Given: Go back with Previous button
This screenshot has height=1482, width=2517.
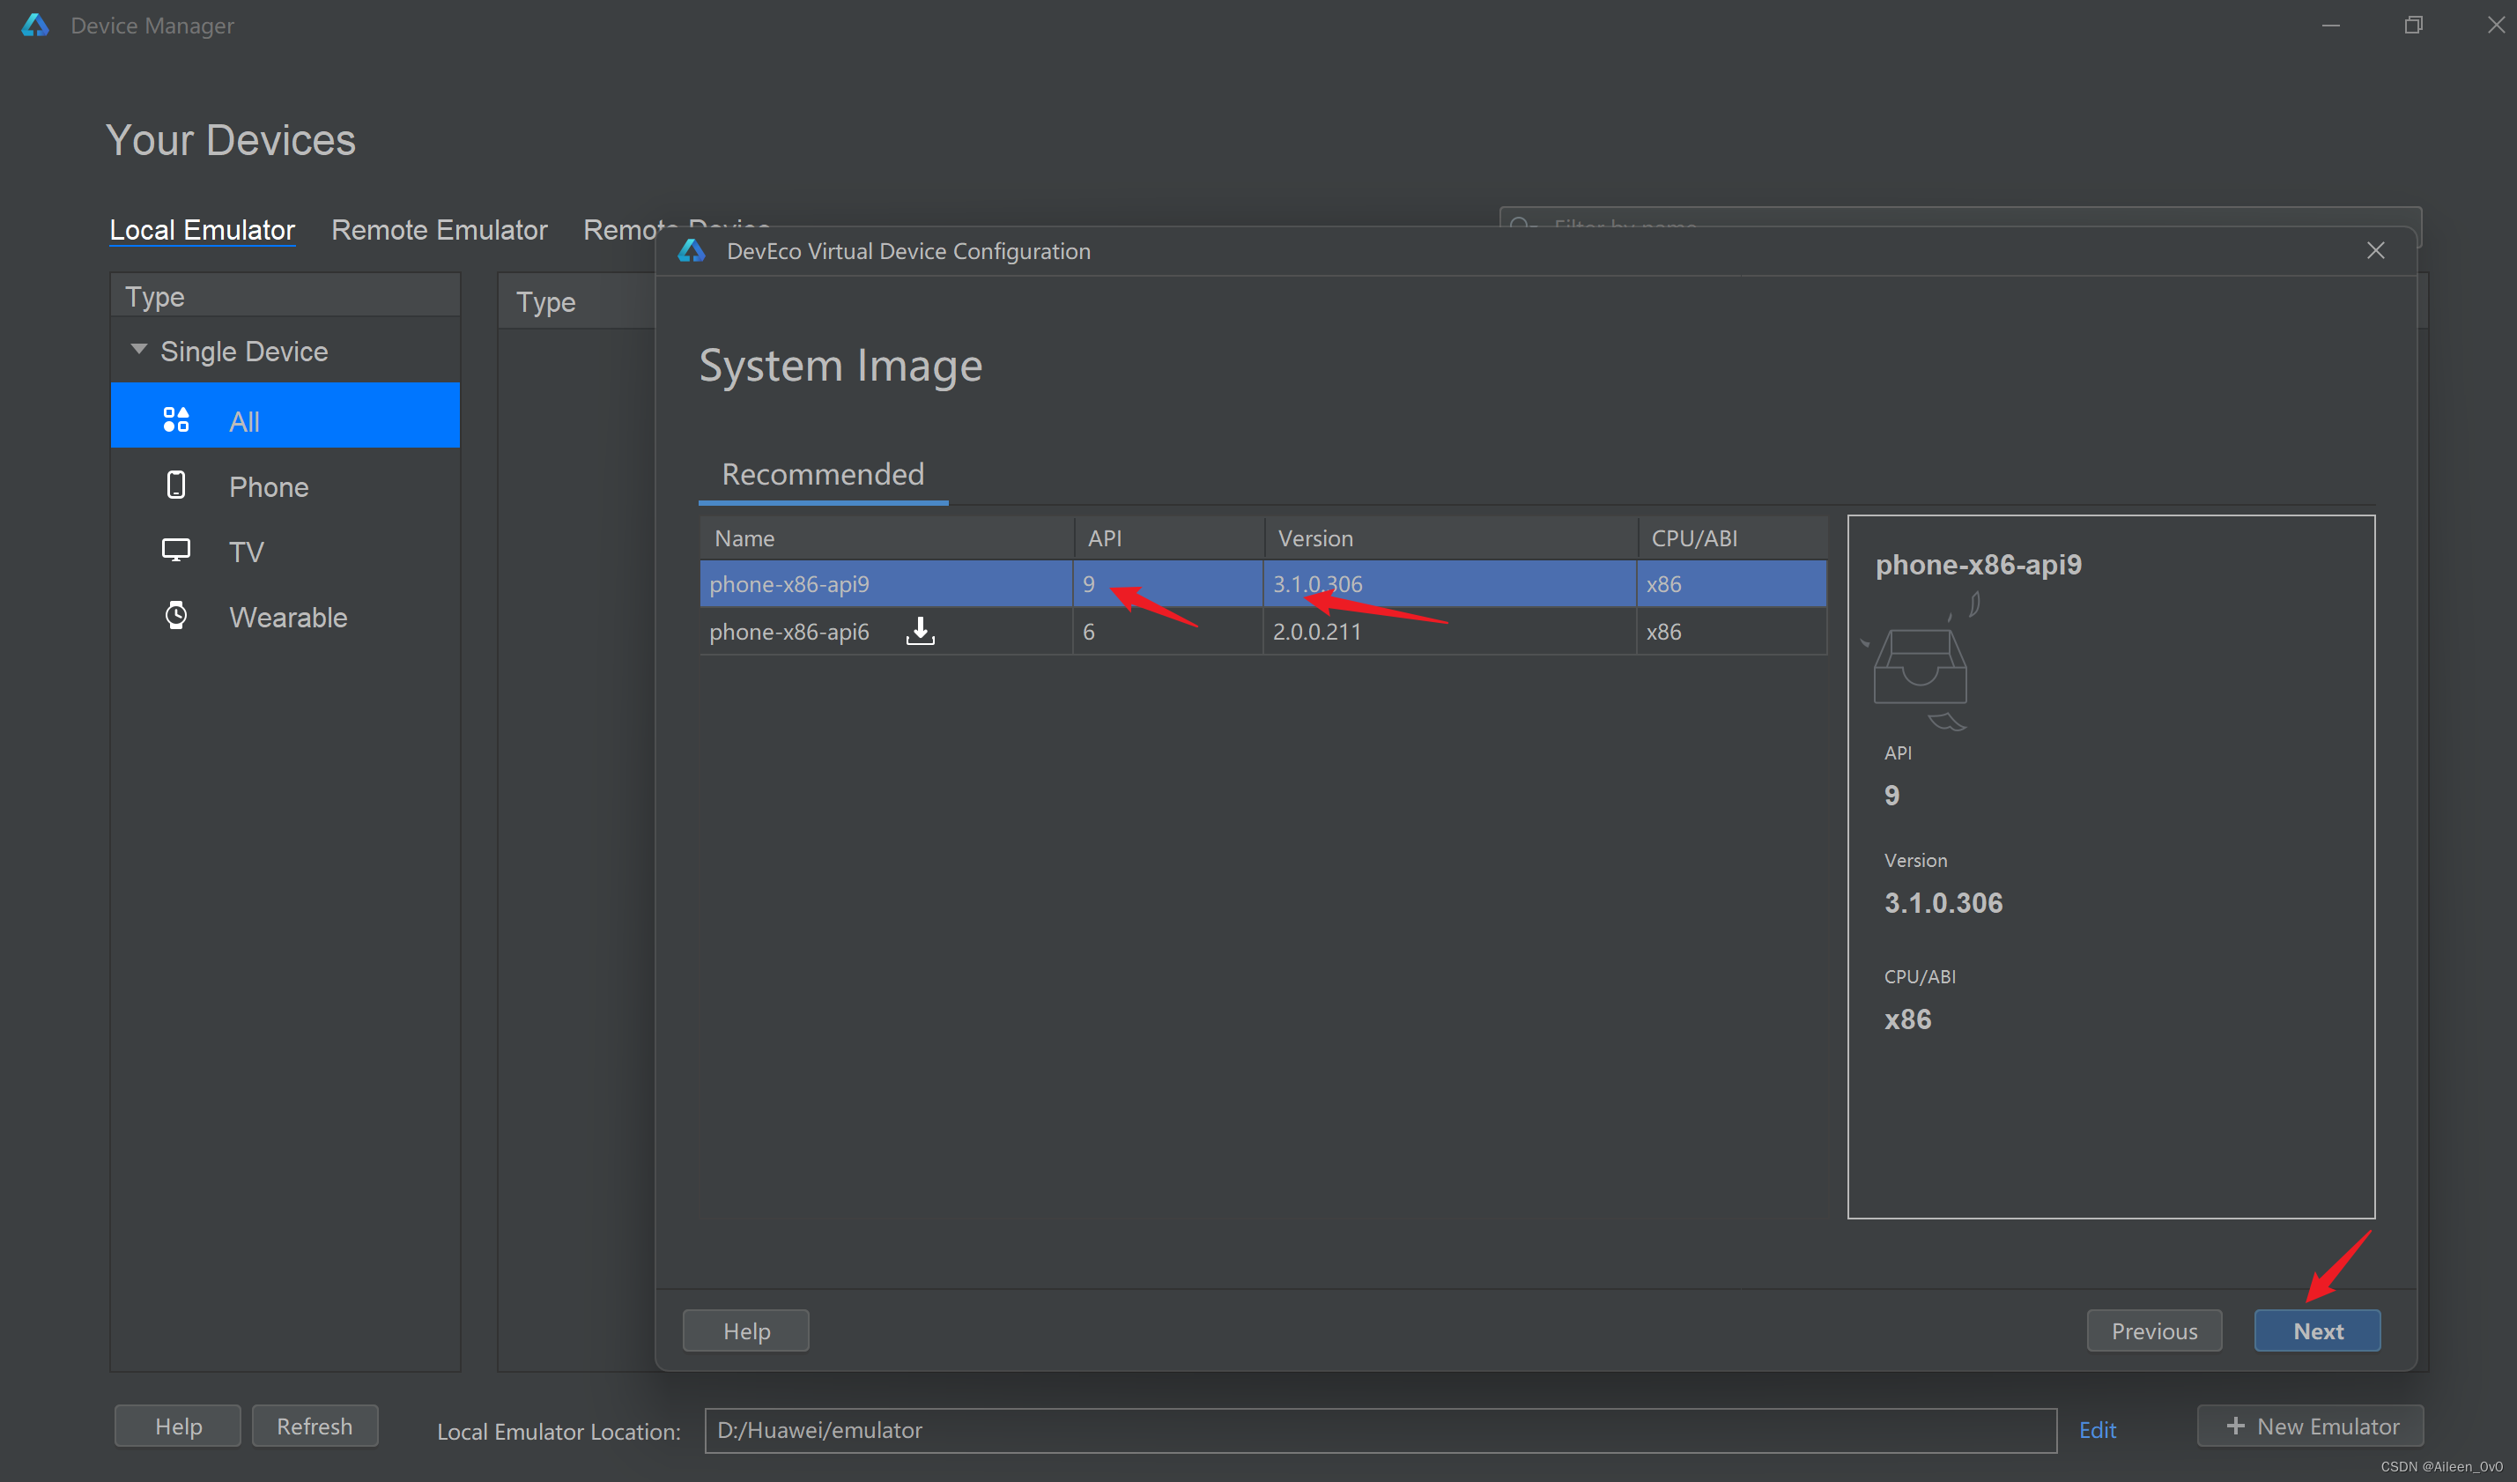Looking at the screenshot, I should click(2153, 1330).
